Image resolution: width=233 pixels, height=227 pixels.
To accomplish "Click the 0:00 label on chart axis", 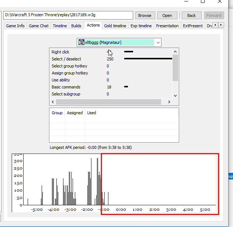I will coord(121,210).
